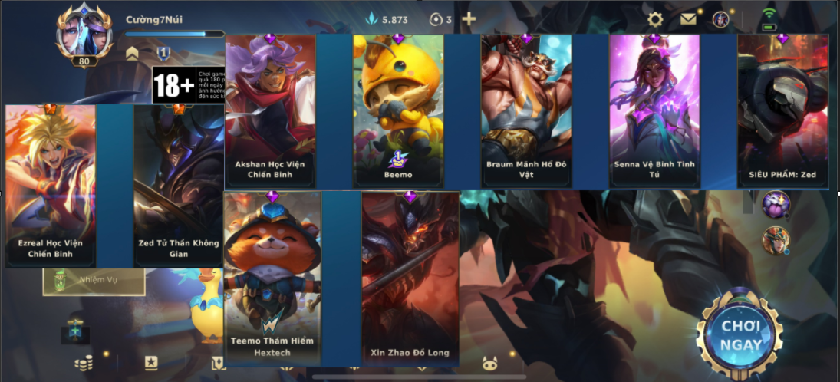
Task: Open the player avatar with level 80
Action: click(84, 35)
